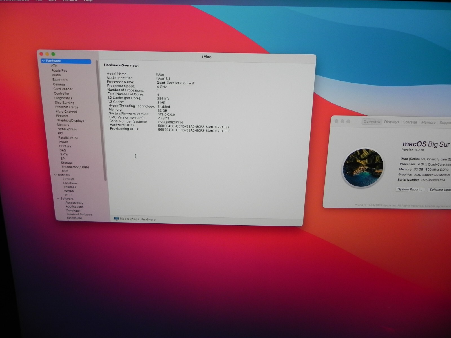Select SPI in the sidebar
The height and width of the screenshot is (338, 451).
pyautogui.click(x=63, y=159)
